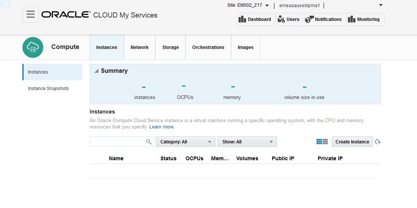Open the Show: All dropdown
The image size is (417, 208).
(x=247, y=142)
